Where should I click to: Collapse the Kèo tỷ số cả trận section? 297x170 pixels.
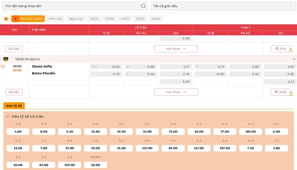coord(8,116)
